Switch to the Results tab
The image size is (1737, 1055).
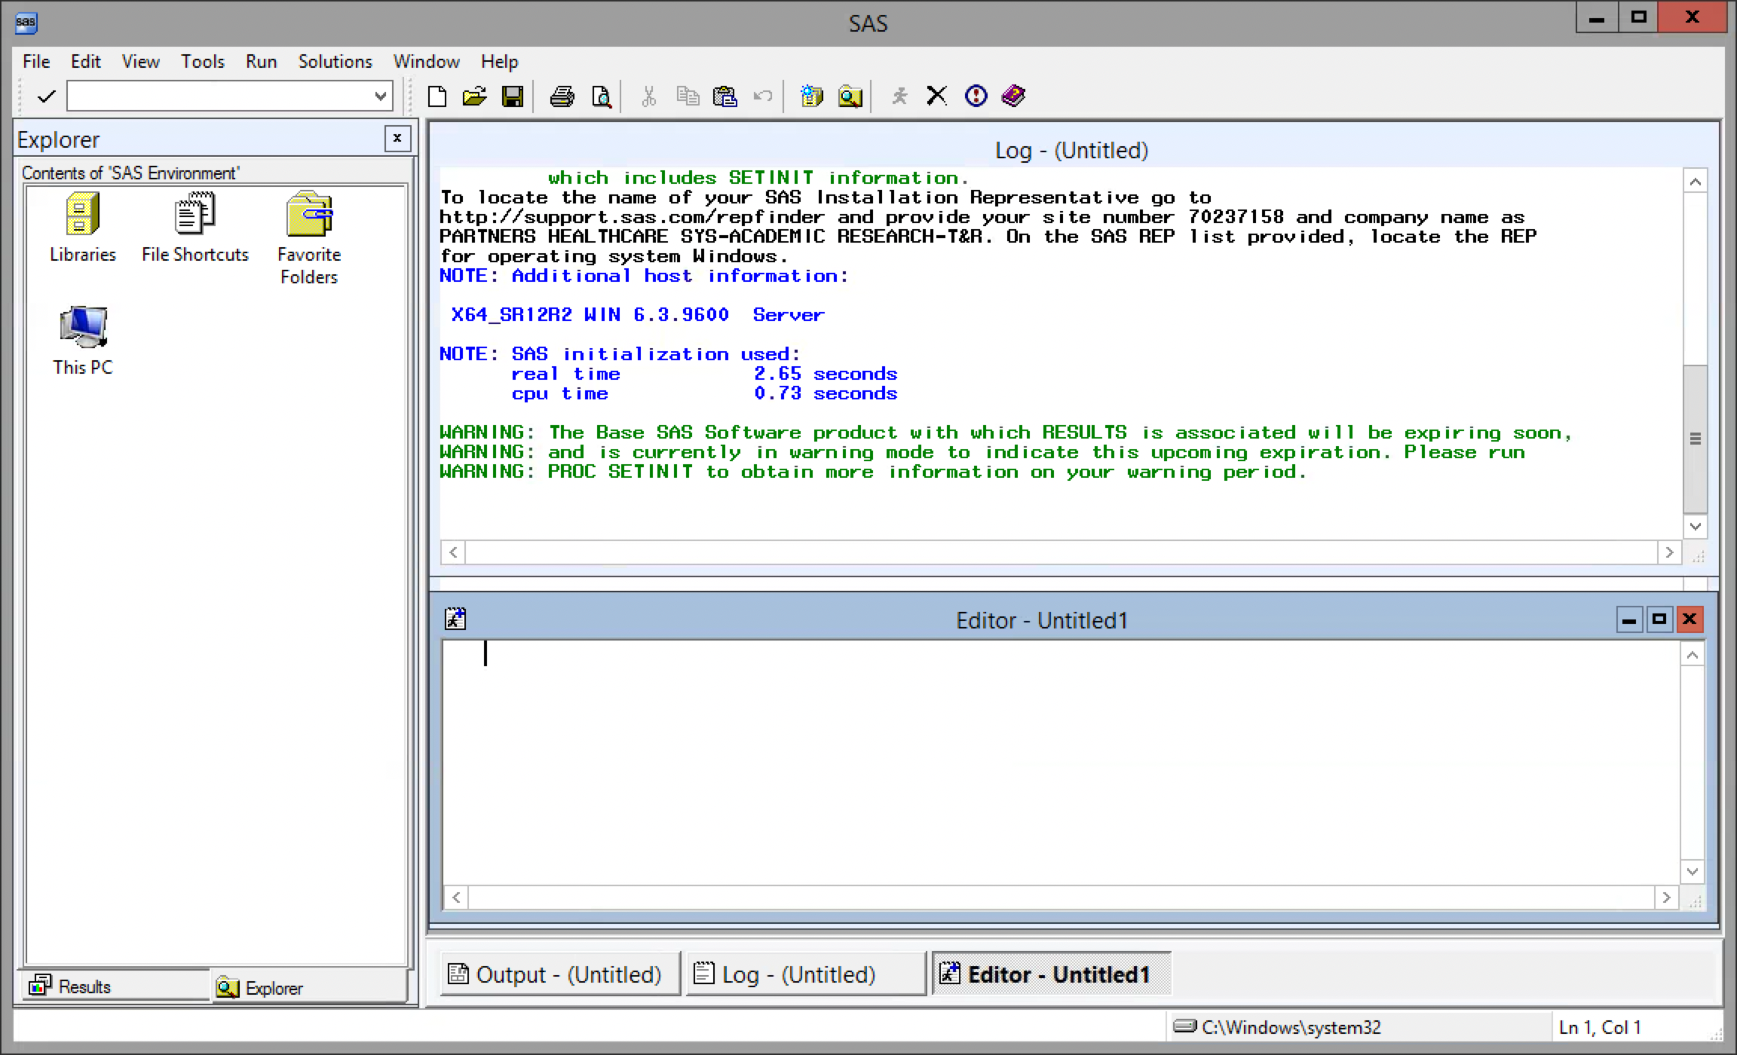[115, 986]
